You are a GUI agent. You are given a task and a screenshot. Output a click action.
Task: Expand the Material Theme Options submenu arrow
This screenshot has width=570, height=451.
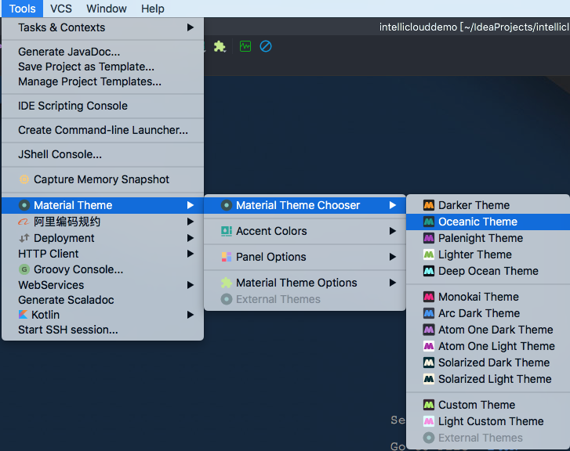pyautogui.click(x=393, y=283)
